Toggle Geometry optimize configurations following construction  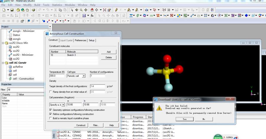click(51, 110)
